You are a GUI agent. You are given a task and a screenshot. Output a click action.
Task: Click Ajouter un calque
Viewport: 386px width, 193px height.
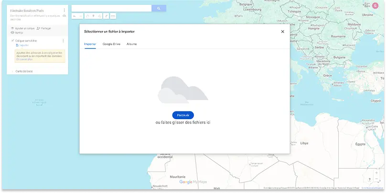[x=22, y=29]
